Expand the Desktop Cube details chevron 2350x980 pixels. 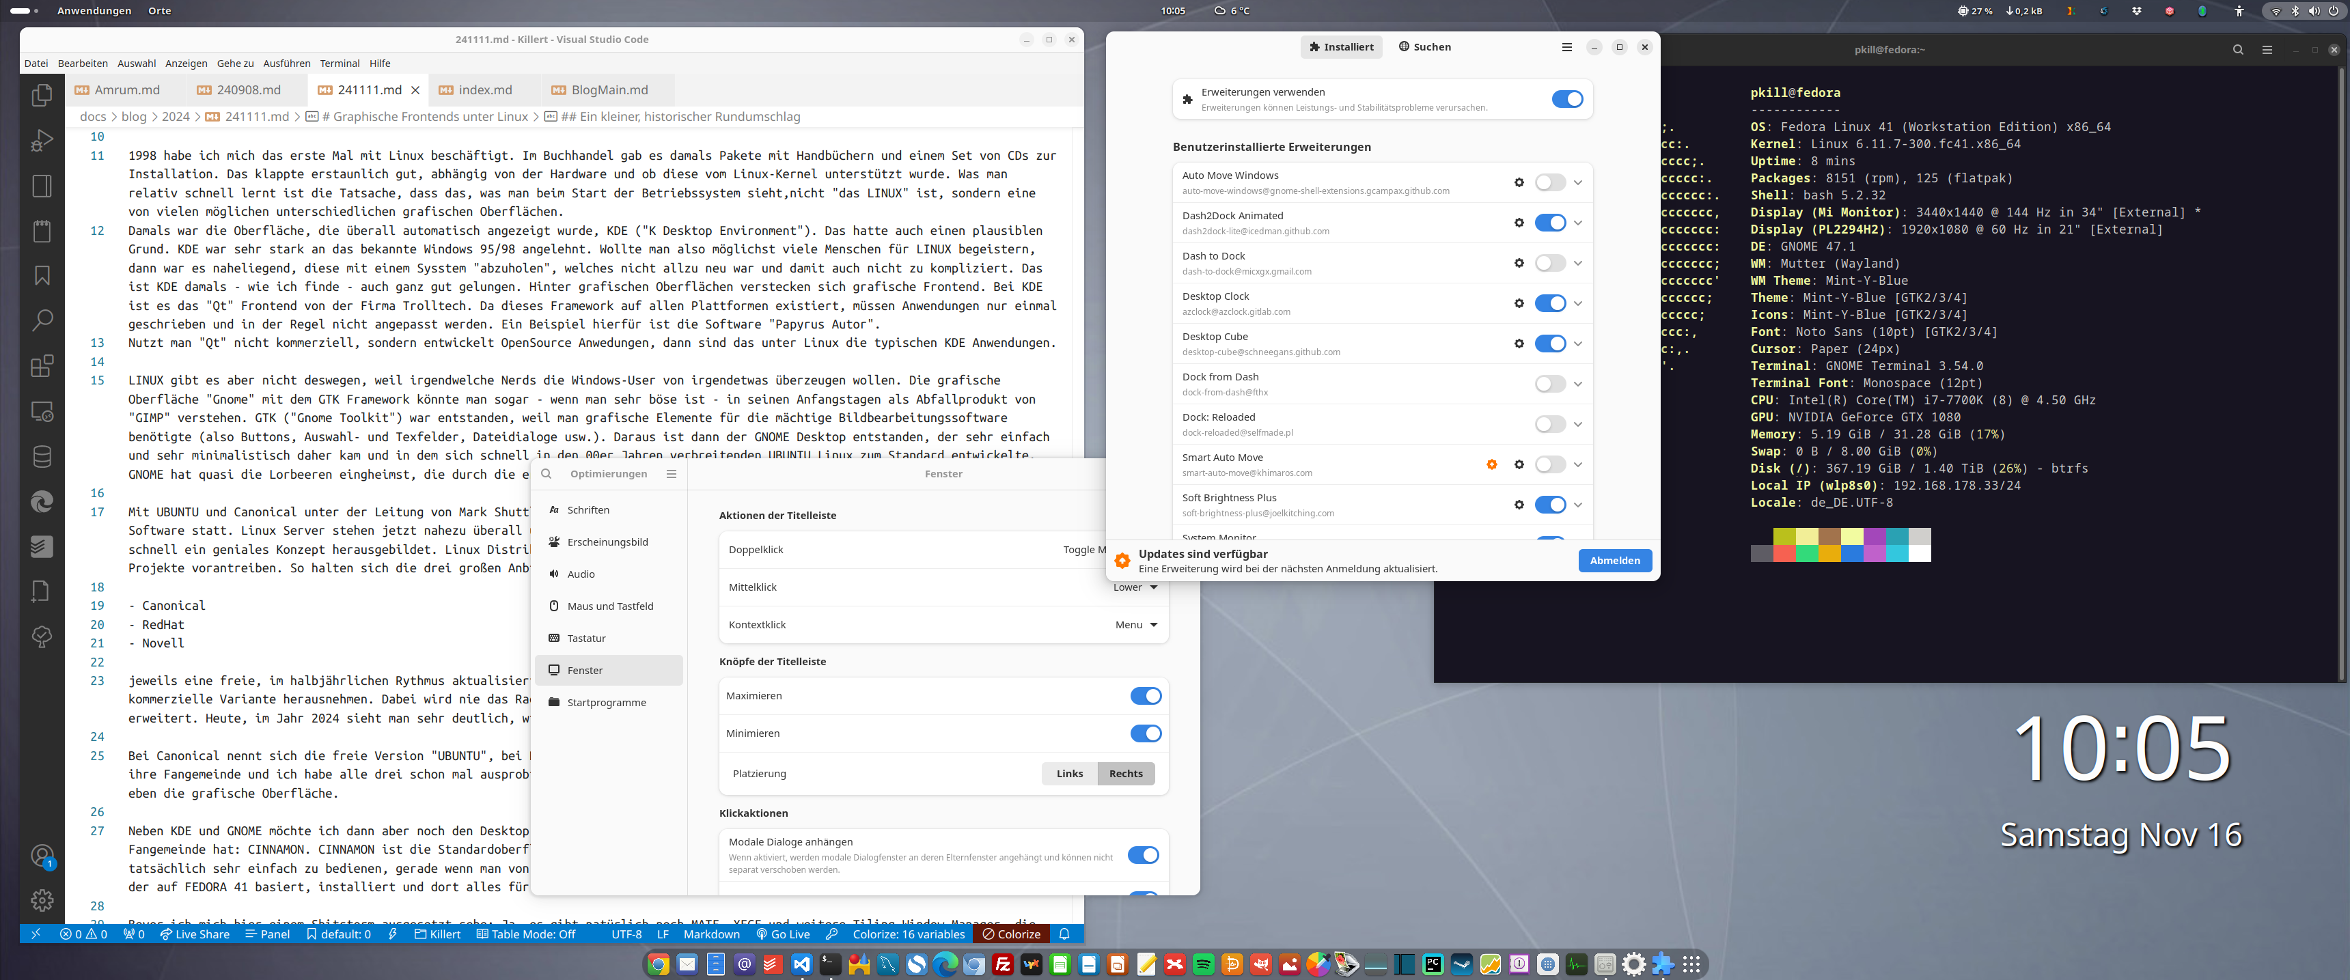tap(1578, 344)
